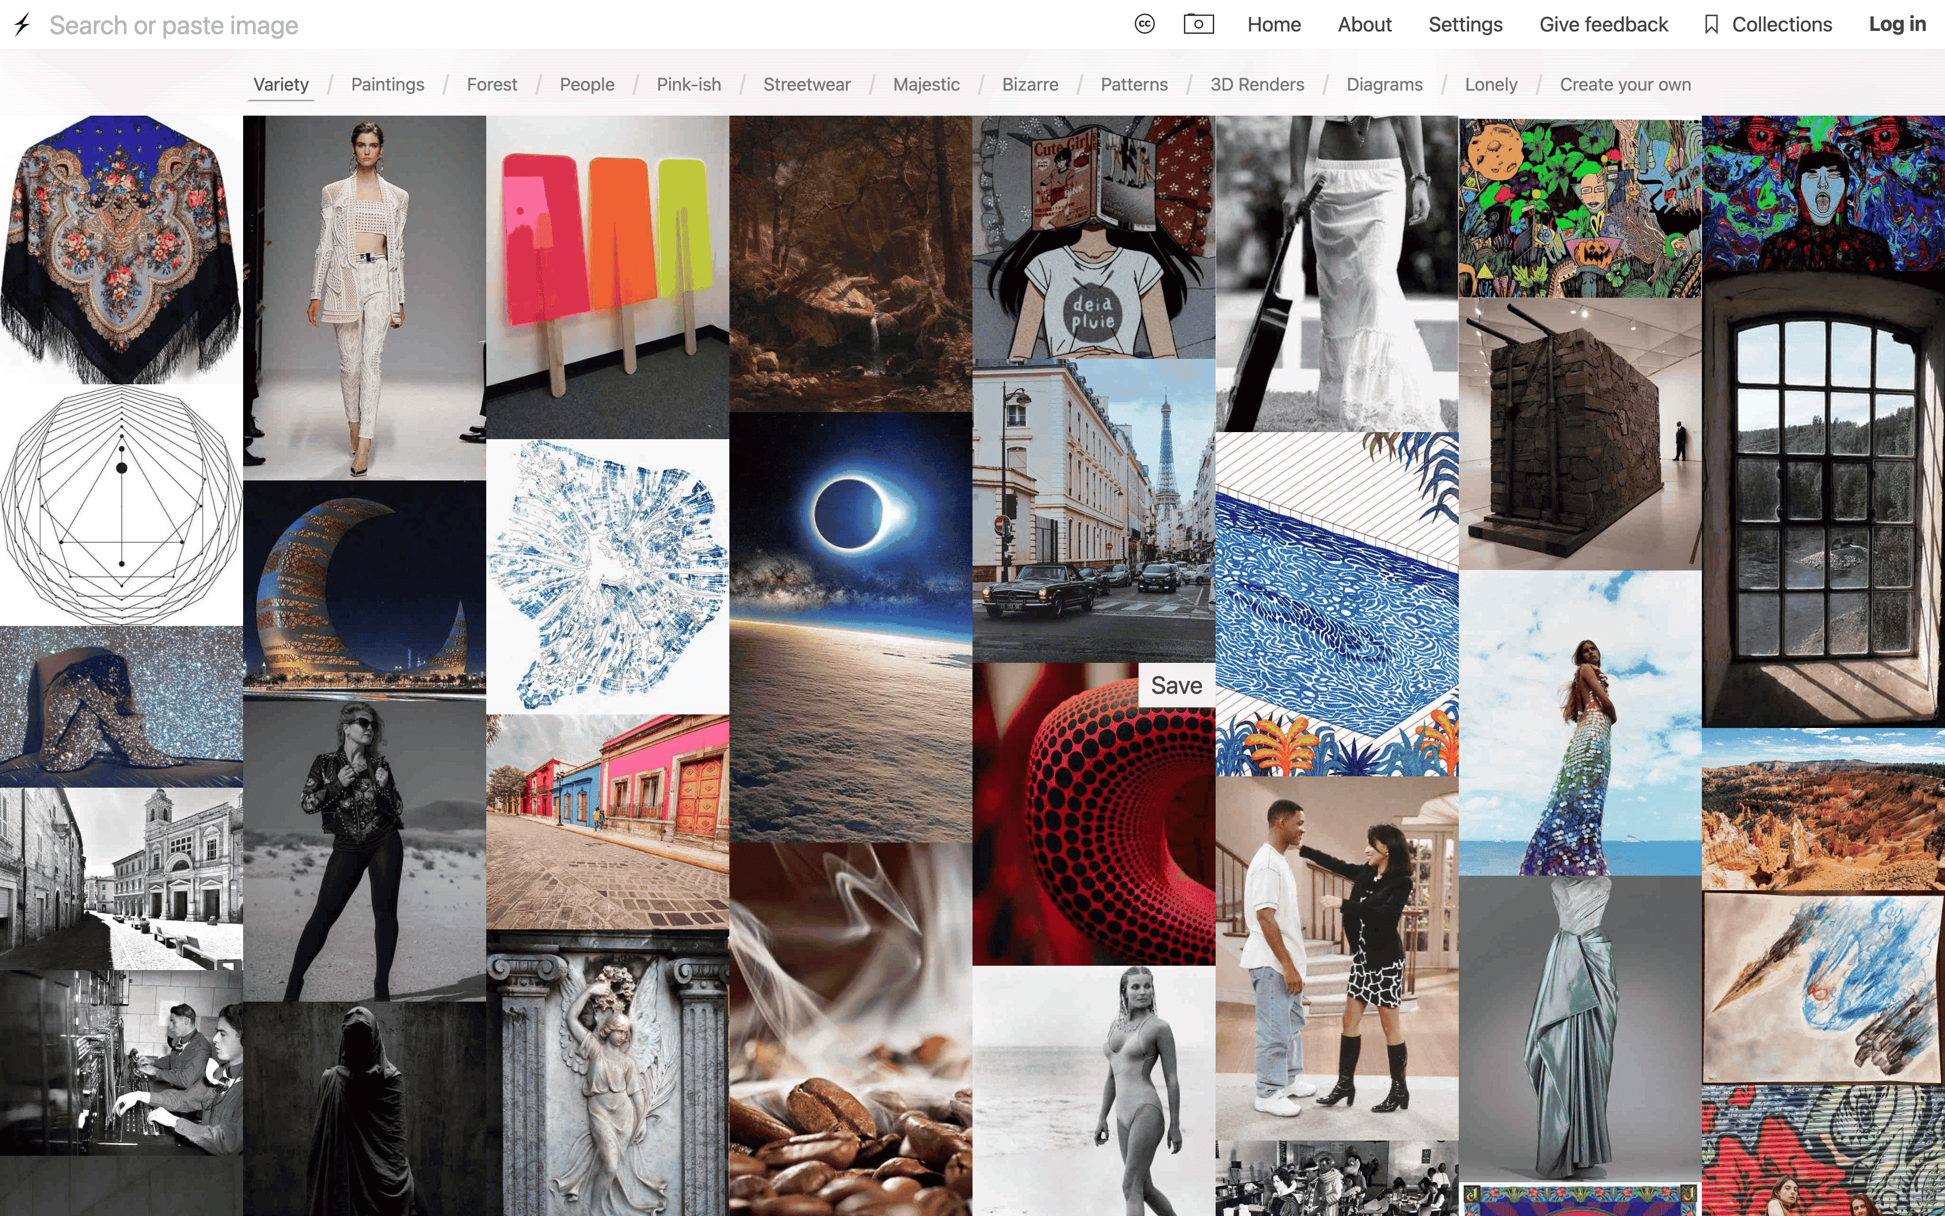This screenshot has height=1216, width=1945.
Task: Open the About page
Action: click(1364, 25)
